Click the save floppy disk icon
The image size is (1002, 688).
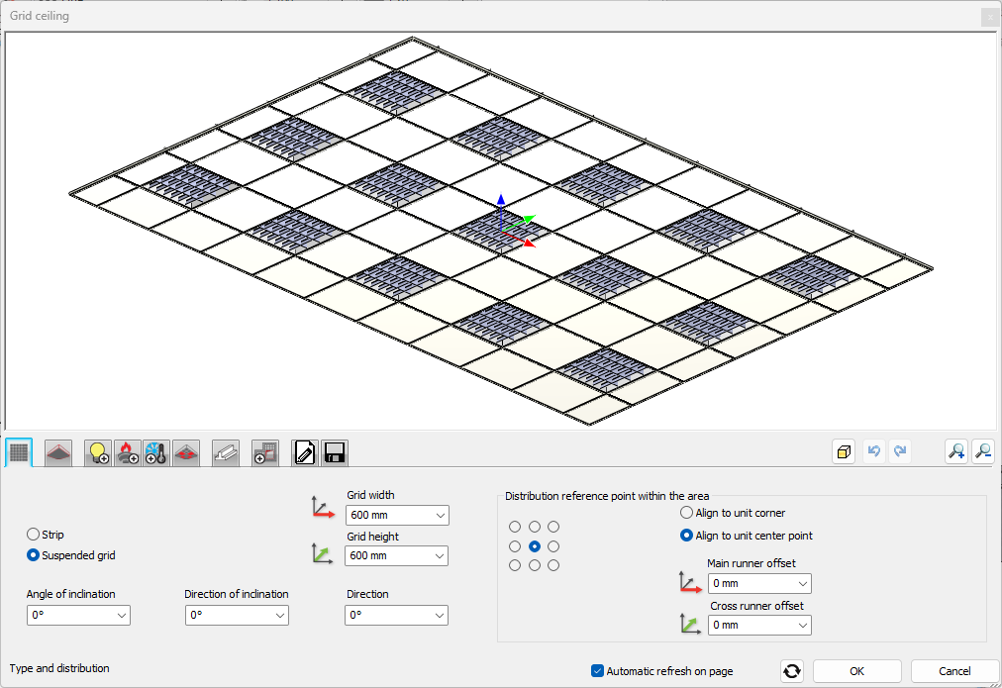[335, 453]
